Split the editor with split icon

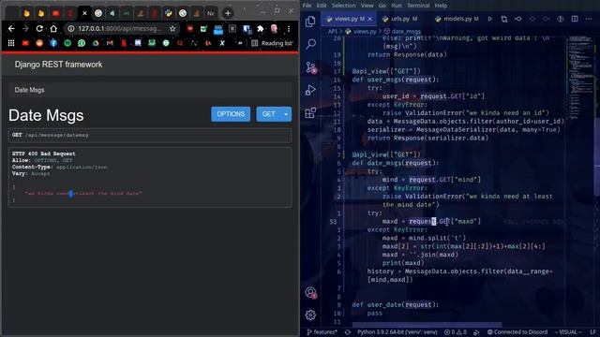pos(575,19)
